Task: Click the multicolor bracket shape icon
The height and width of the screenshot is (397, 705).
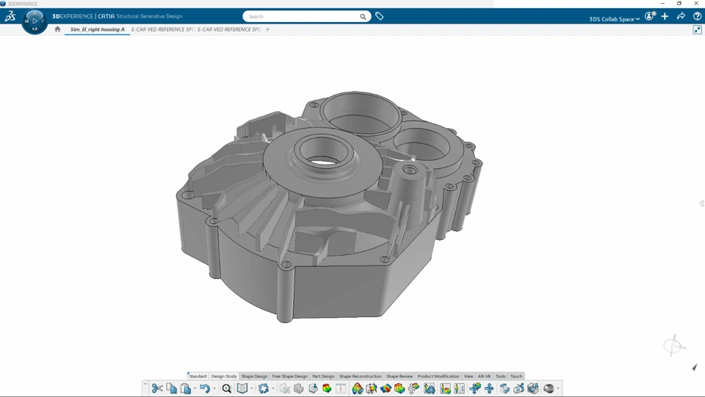Action: [x=413, y=388]
